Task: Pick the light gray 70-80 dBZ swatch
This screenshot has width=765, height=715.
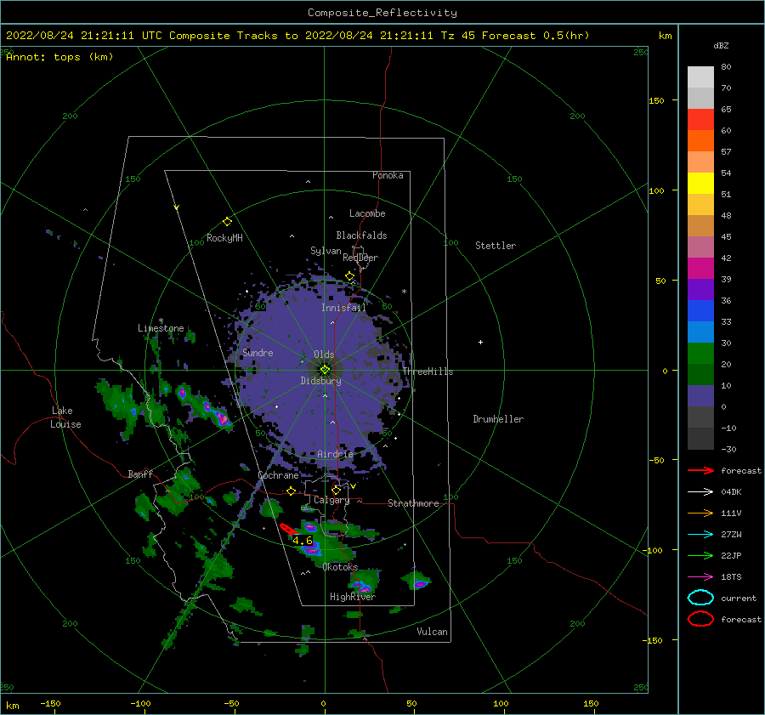Action: tap(700, 77)
